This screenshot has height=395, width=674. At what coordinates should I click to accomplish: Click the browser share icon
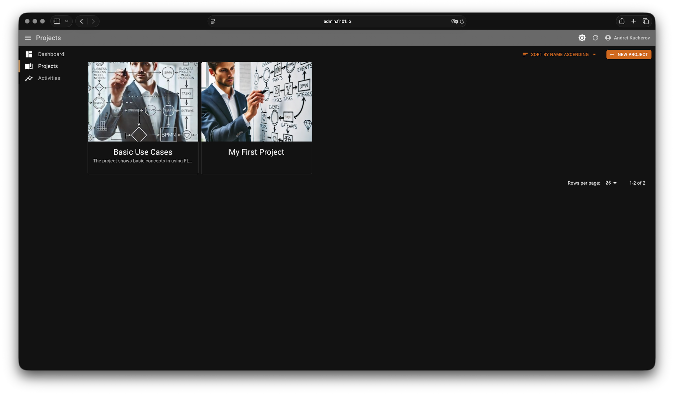point(622,21)
